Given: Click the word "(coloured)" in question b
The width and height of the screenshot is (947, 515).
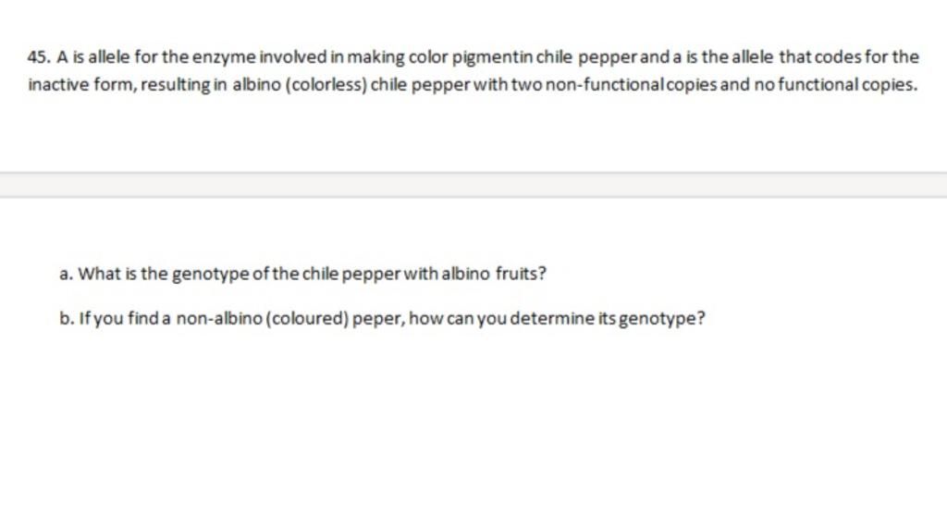Looking at the screenshot, I should pos(307,318).
